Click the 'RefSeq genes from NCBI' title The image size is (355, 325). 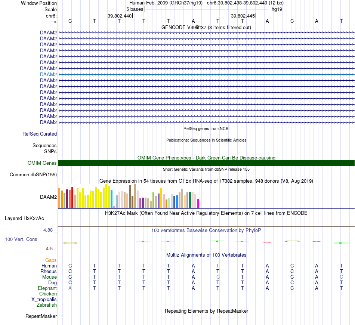click(x=206, y=129)
